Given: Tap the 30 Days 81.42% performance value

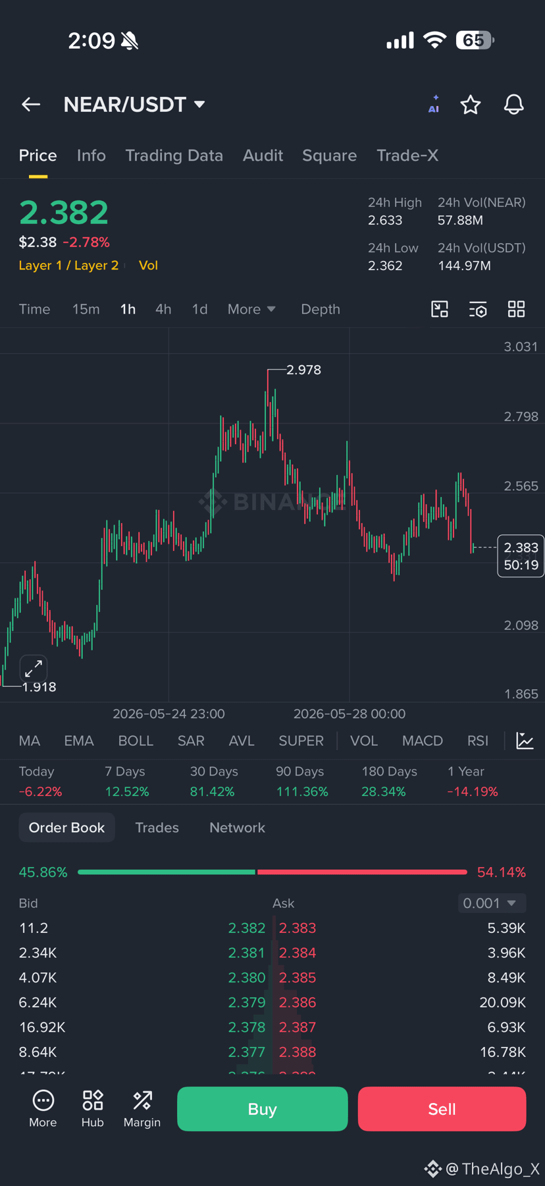Looking at the screenshot, I should (212, 791).
